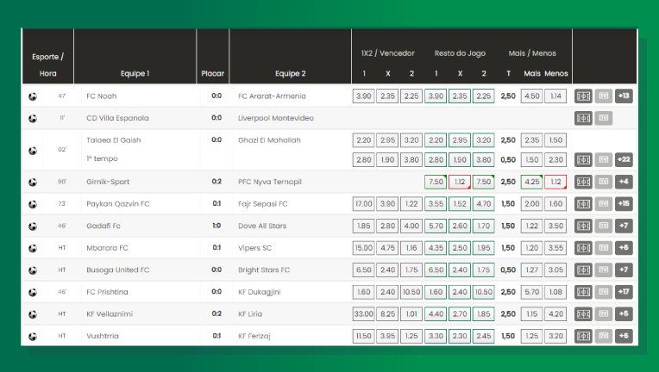Open pitch view for FC Noah match
This screenshot has width=659, height=372.
point(583,96)
